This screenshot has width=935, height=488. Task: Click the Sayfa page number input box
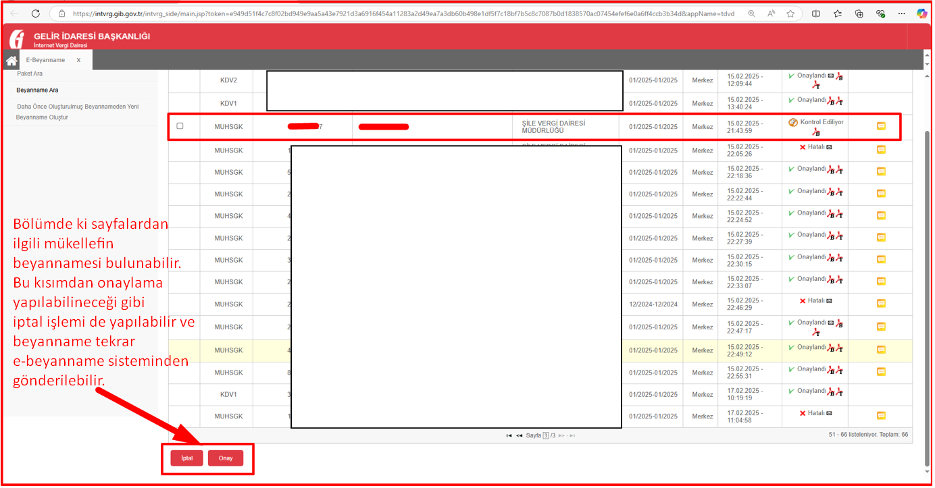546,436
